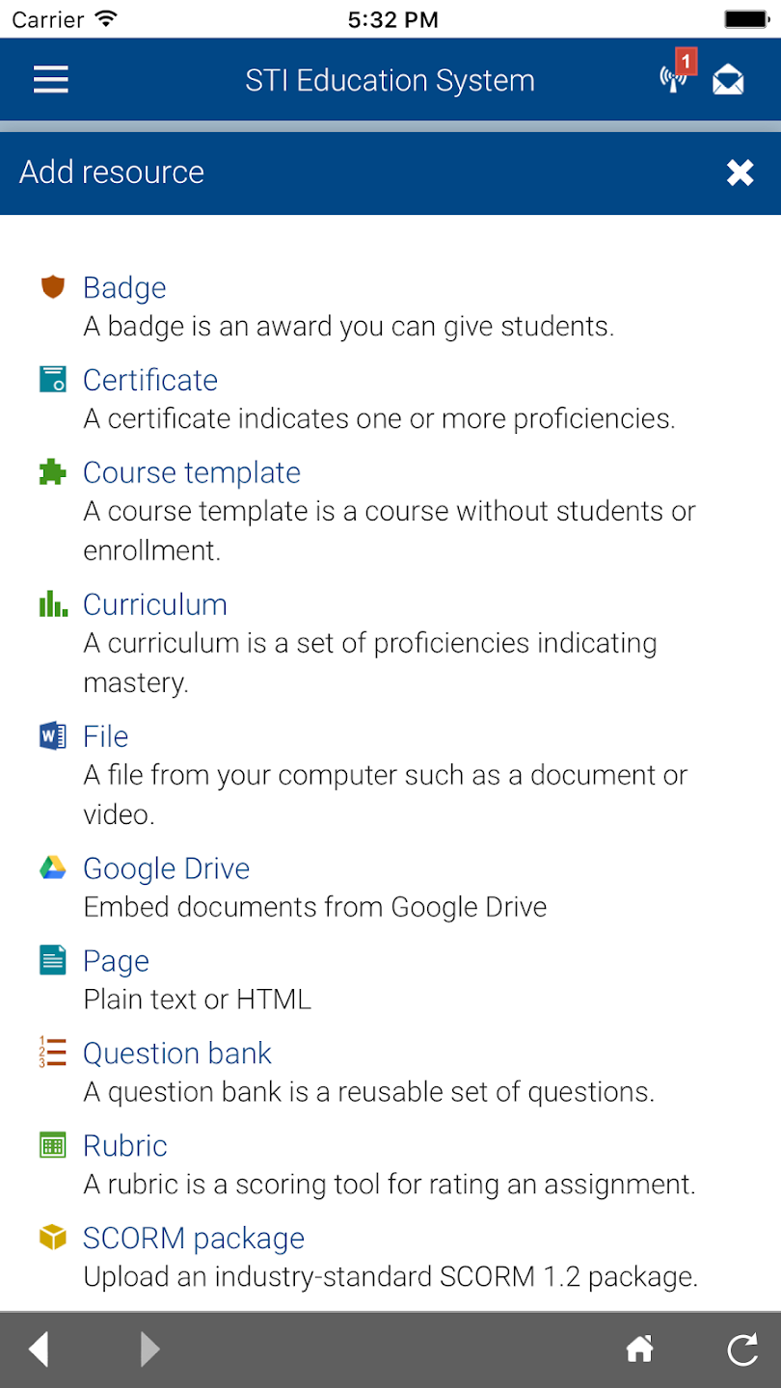781x1388 pixels.
Task: Click the green puzzle piece icon
Action: coord(52,471)
